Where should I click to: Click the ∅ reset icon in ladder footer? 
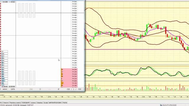tap(58, 89)
